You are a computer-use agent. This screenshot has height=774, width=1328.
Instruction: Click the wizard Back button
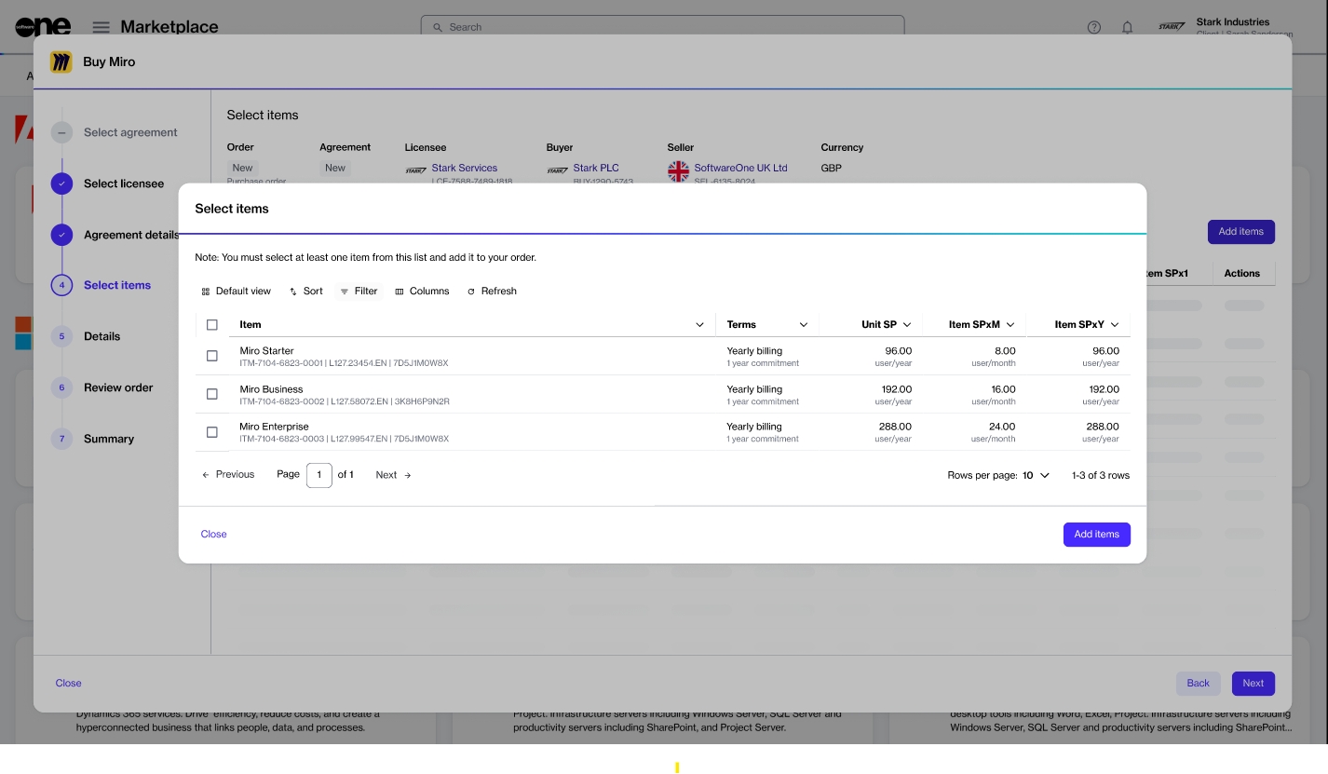[1198, 683]
